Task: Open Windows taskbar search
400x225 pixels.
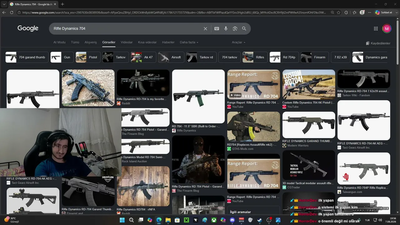Action: click(x=132, y=220)
